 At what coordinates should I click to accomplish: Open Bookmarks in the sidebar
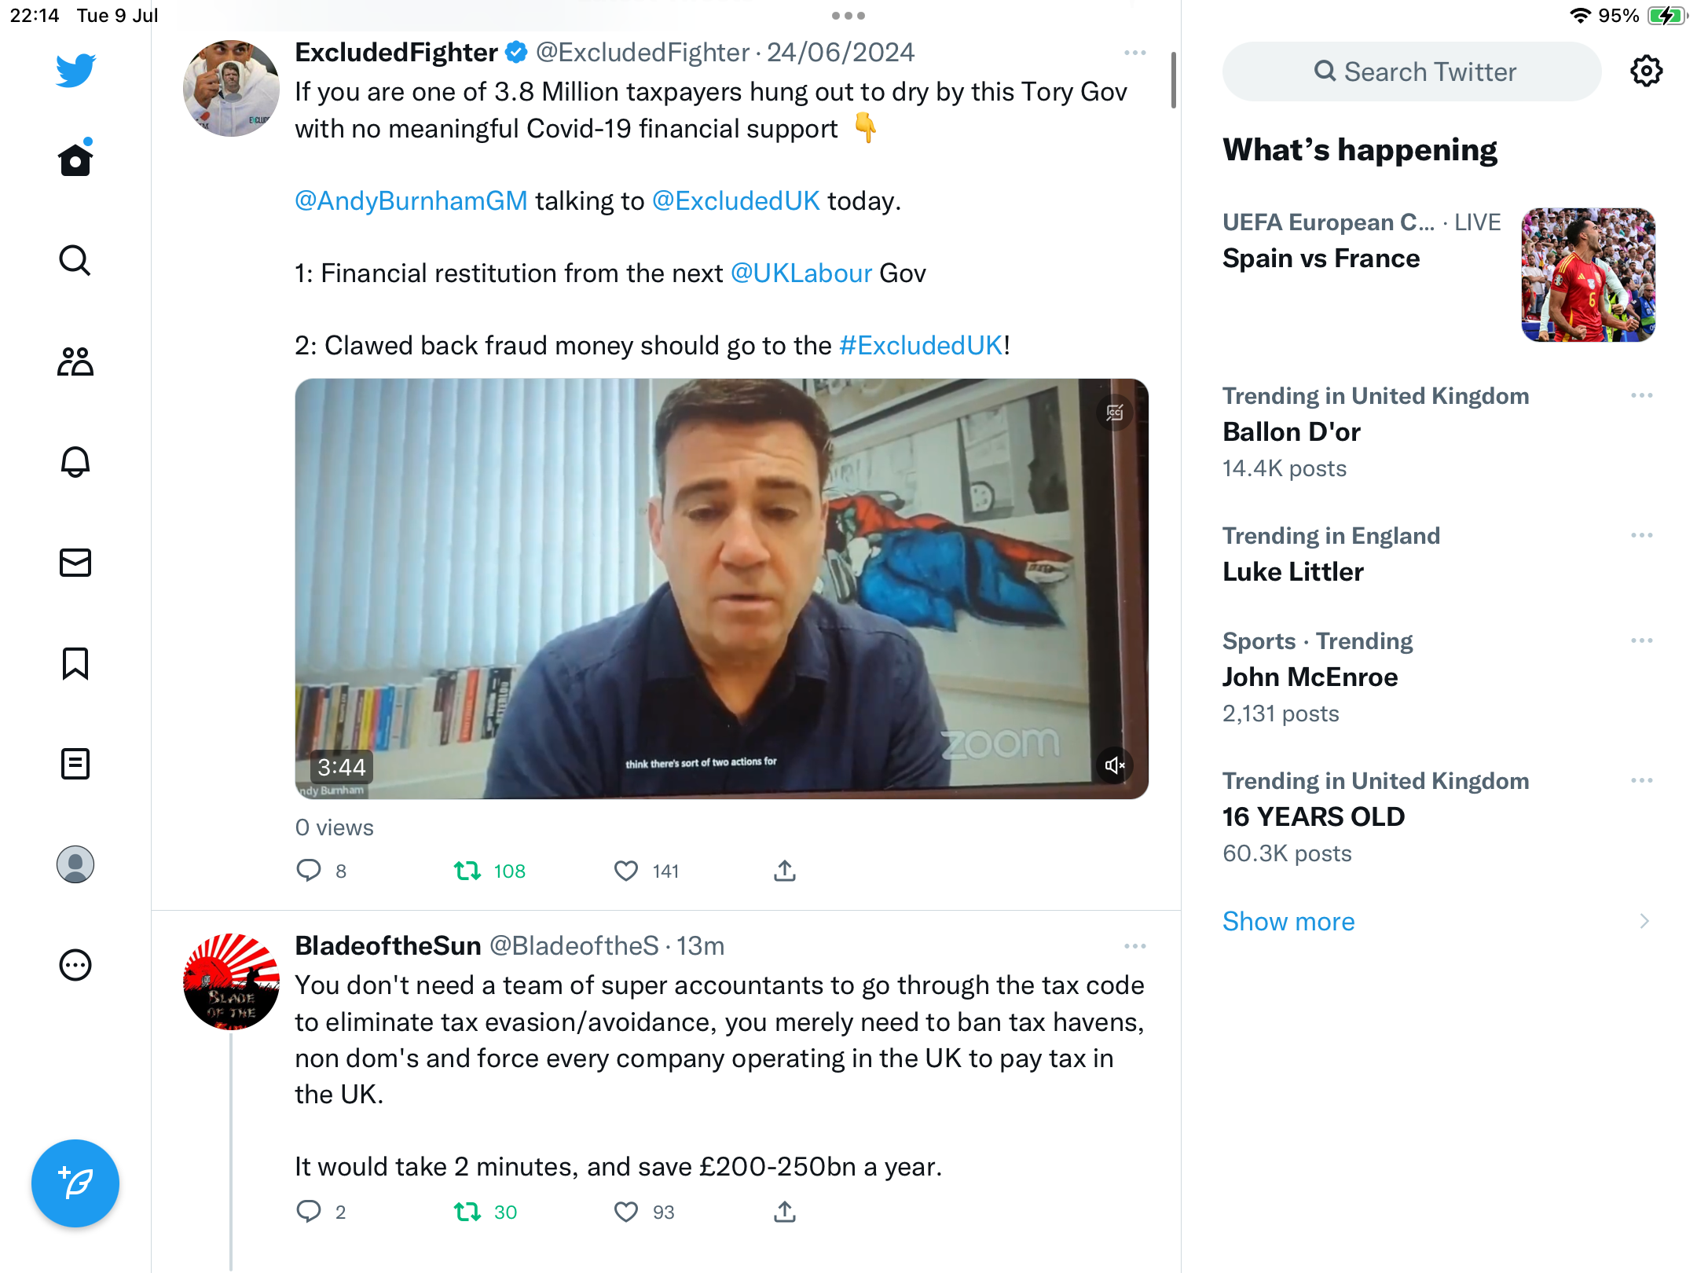coord(75,663)
